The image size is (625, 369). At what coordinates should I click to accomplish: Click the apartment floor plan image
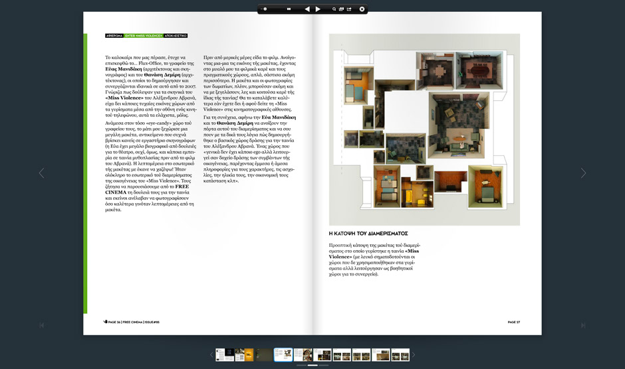(x=424, y=129)
